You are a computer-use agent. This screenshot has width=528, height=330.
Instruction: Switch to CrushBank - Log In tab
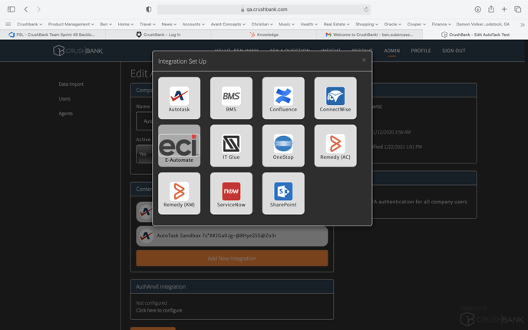click(x=158, y=35)
